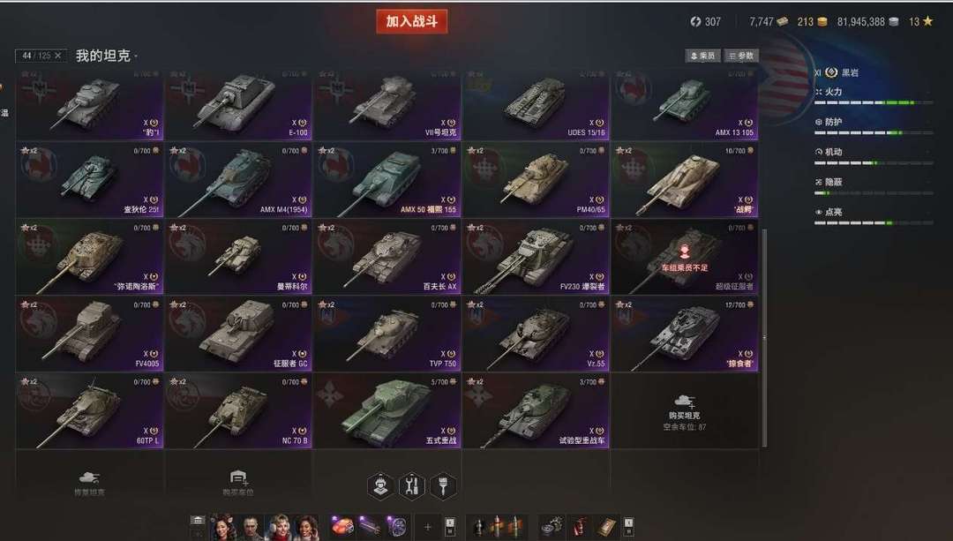Select the fire extinguisher consumable slot
The width and height of the screenshot is (953, 541).
click(x=580, y=526)
